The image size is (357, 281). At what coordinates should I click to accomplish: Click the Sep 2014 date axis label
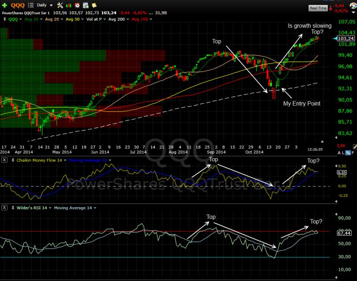click(216, 152)
